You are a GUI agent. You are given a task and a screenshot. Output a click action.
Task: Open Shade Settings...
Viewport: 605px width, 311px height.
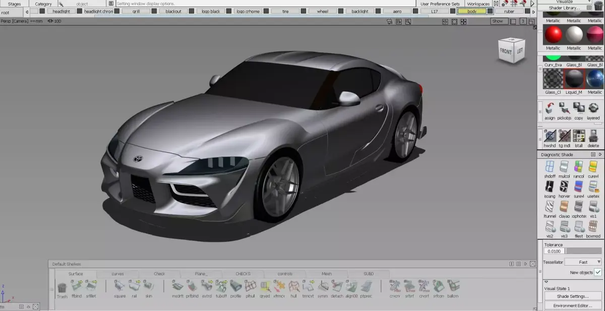[573, 296]
